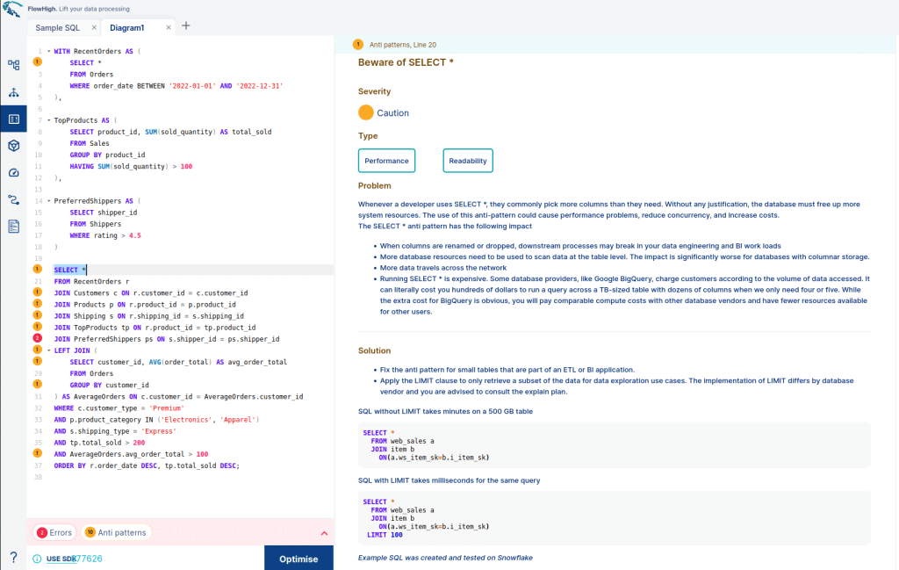Click warning marker on AVG(order_total) line
Screen dimensions: 899x570
37,361
